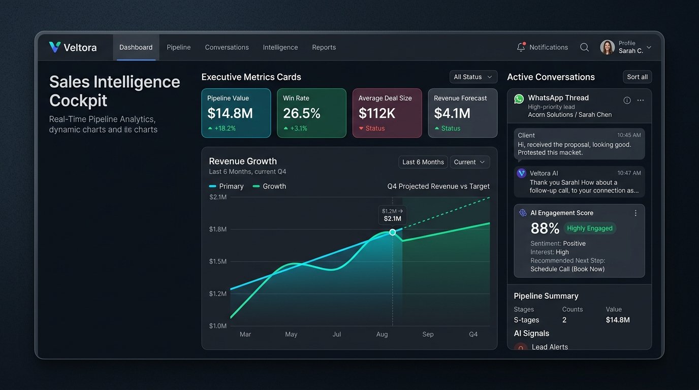The width and height of the screenshot is (699, 390).
Task: Expand the Current dropdown
Action: click(x=470, y=162)
